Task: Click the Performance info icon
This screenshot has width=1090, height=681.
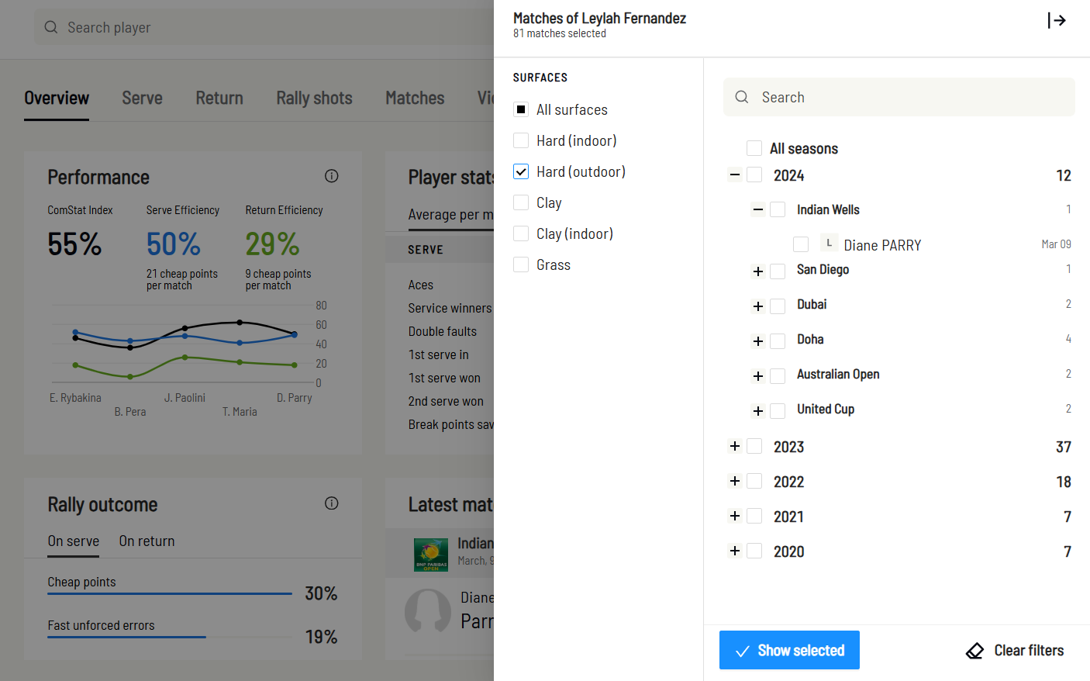Action: tap(331, 176)
